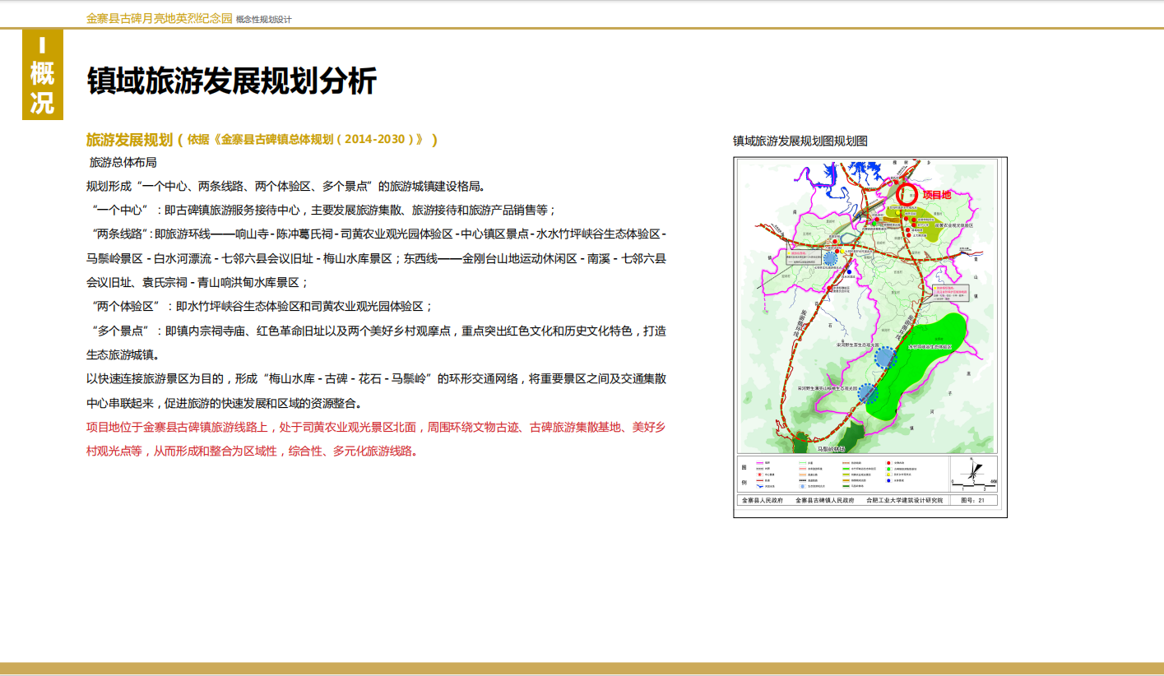This screenshot has width=1164, height=676.
Task: Click the red 项目地 circle marker on map
Action: (x=906, y=195)
